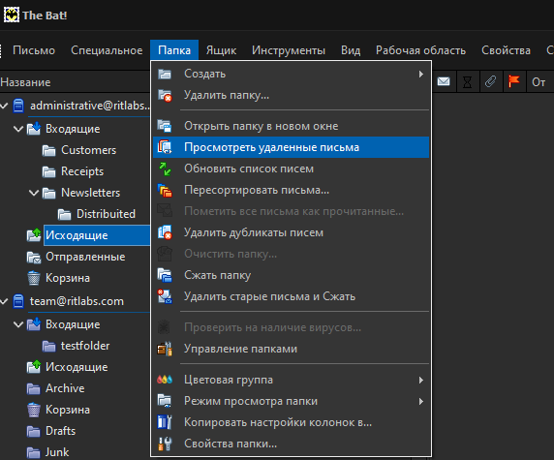
Task: Select the Customers folder
Action: pyautogui.click(x=88, y=150)
